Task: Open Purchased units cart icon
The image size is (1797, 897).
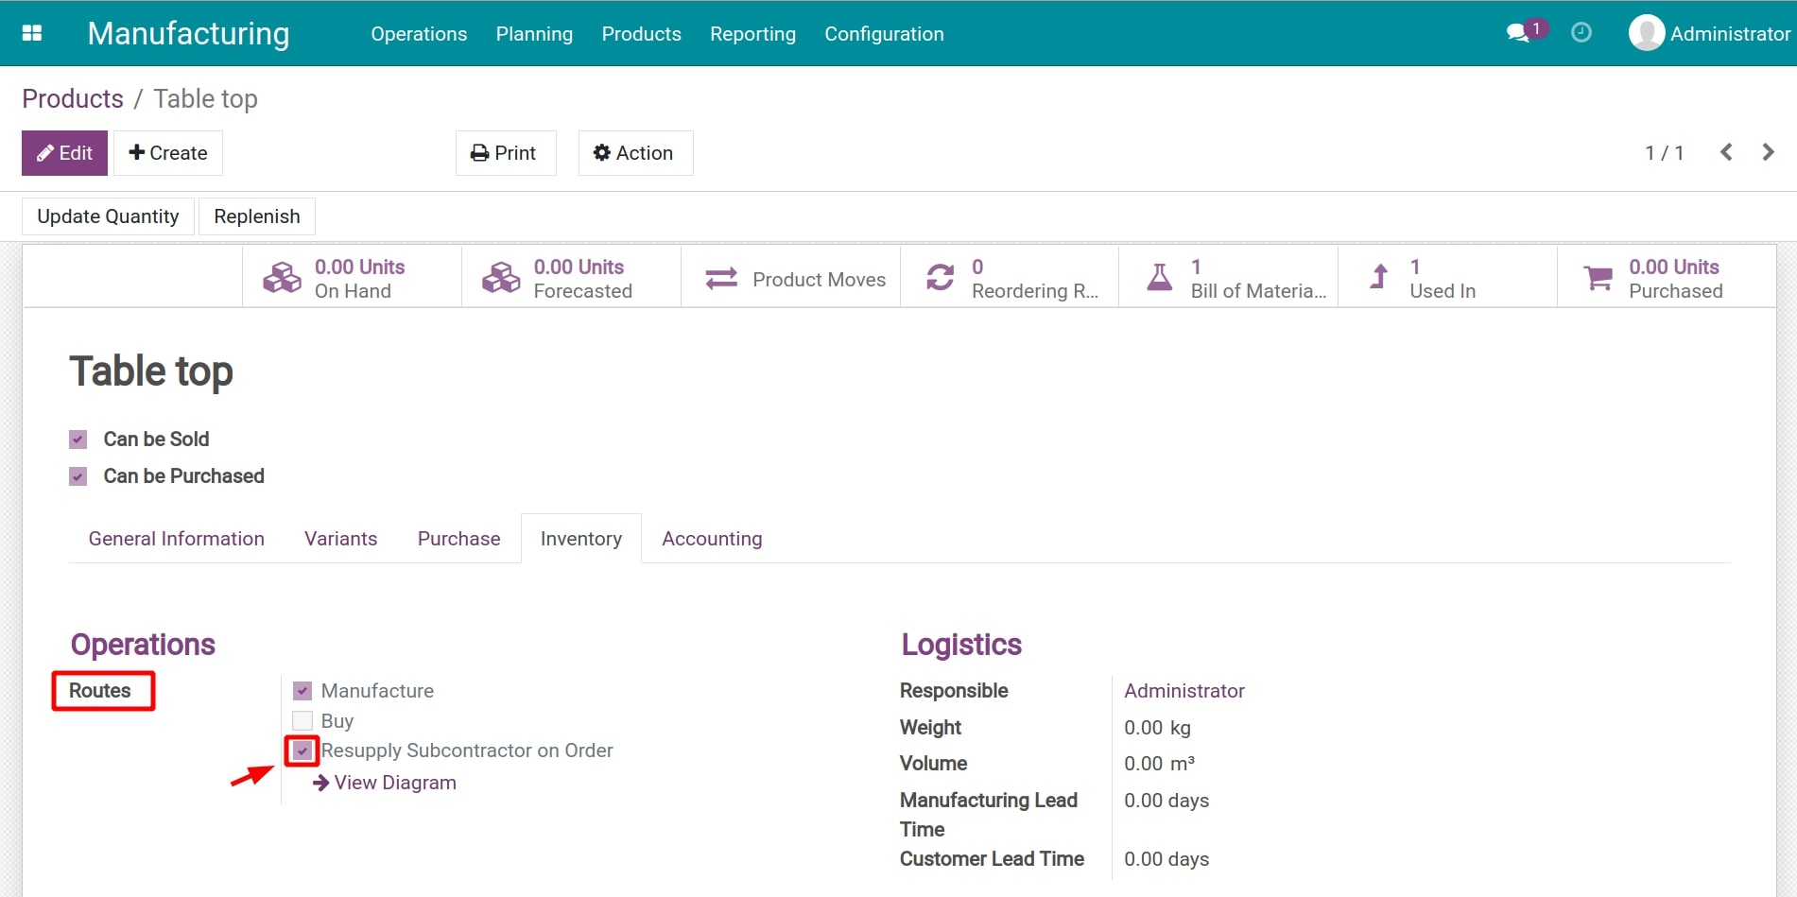Action: tap(1598, 278)
